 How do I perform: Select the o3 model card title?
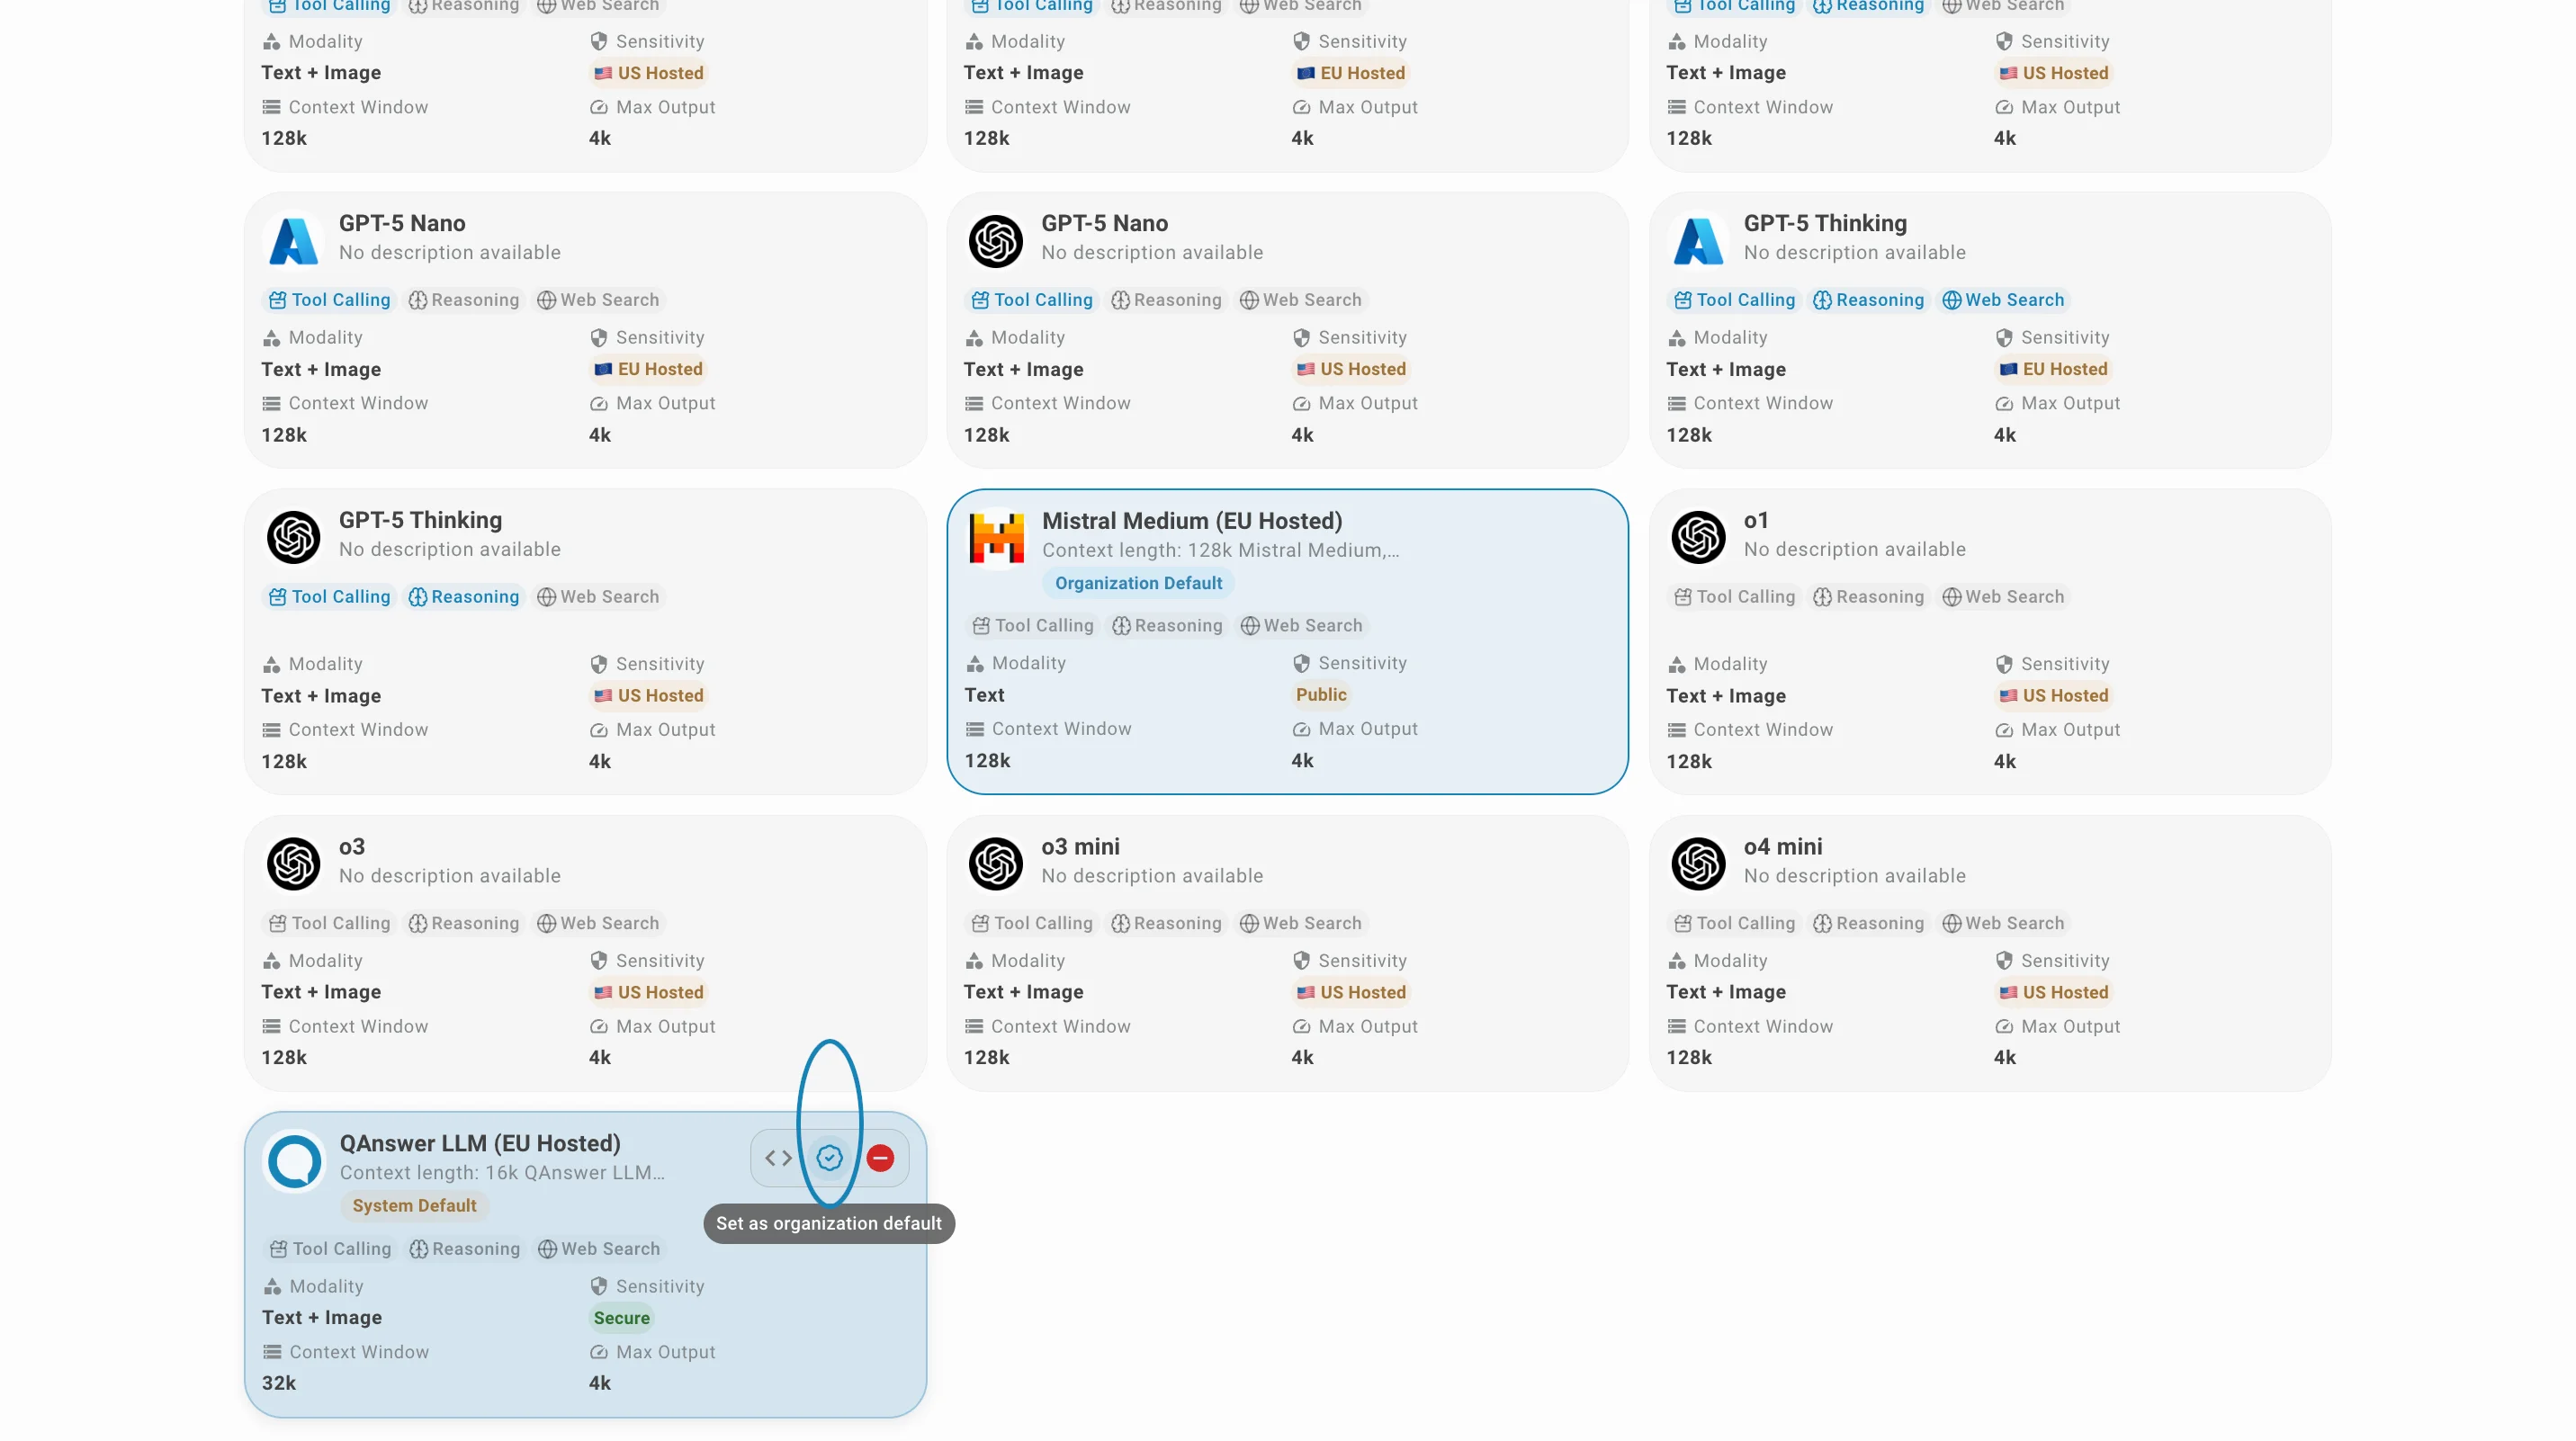pyautogui.click(x=352, y=847)
